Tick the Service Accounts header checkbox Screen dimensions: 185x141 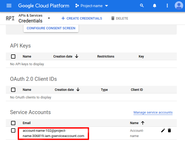click(x=13, y=123)
